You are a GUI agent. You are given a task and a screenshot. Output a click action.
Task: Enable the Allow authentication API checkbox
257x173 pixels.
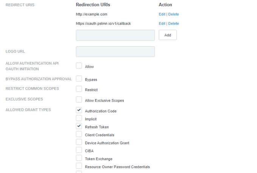[x=79, y=65]
